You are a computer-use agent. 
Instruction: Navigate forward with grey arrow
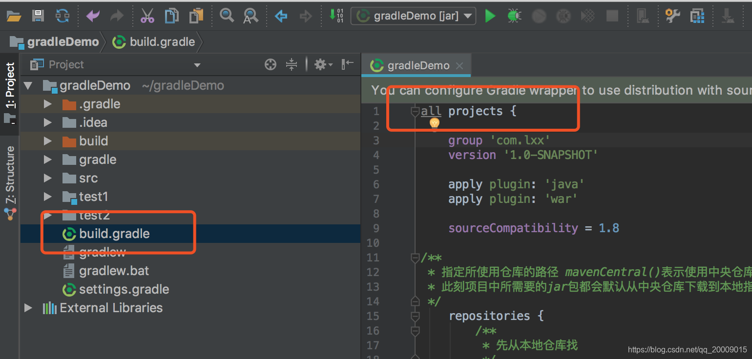306,16
